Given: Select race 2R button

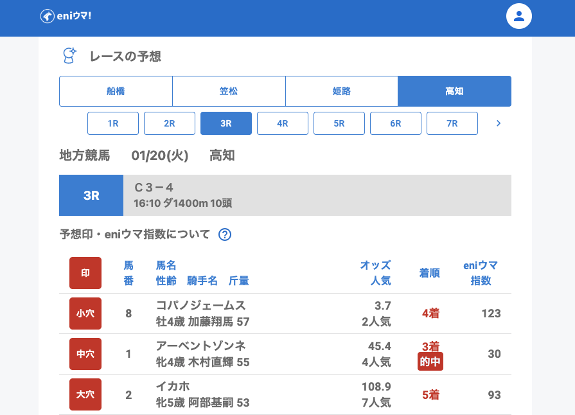Looking at the screenshot, I should tap(170, 123).
